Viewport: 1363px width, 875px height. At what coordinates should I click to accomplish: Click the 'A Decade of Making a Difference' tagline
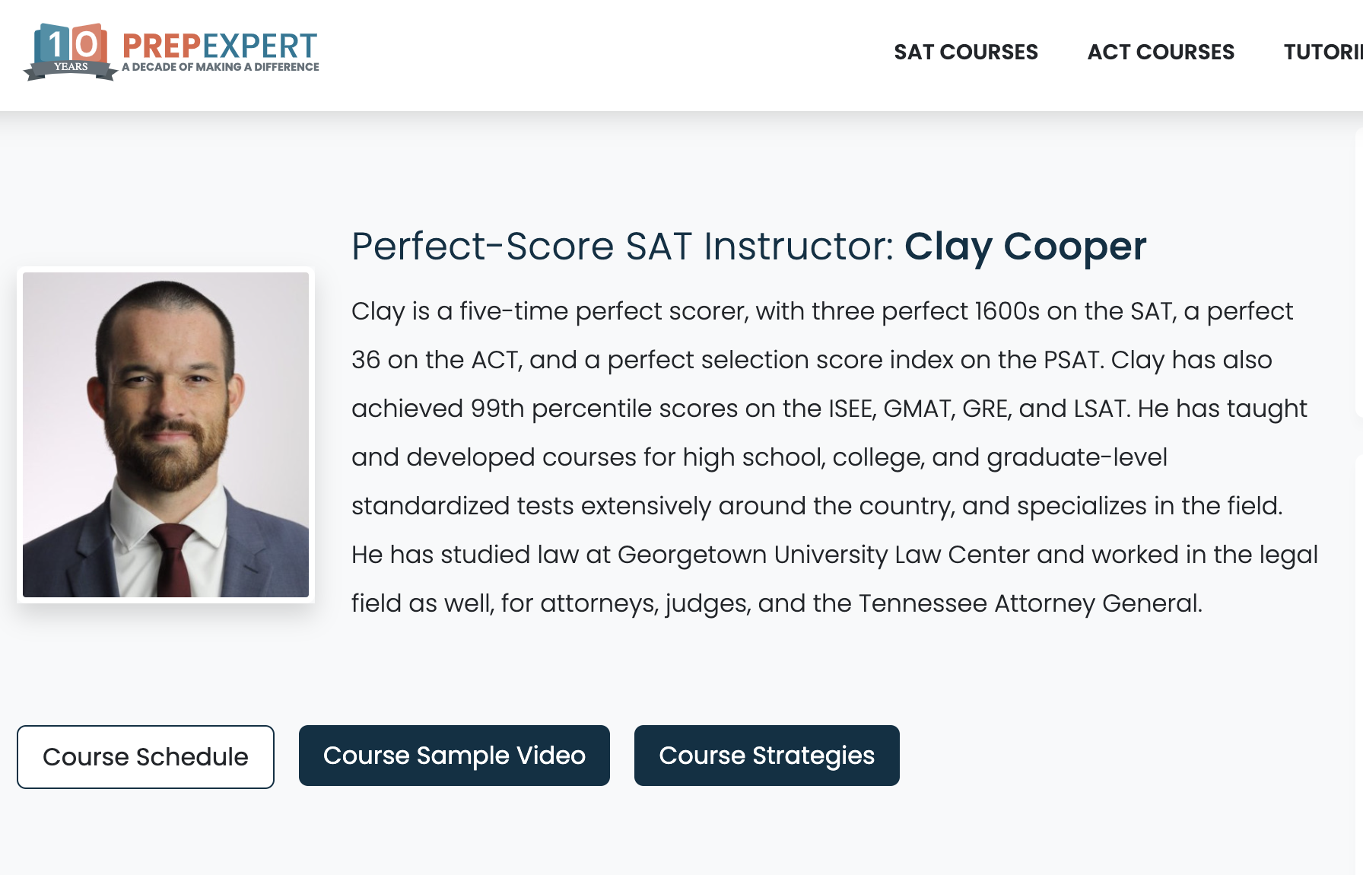pyautogui.click(x=221, y=67)
